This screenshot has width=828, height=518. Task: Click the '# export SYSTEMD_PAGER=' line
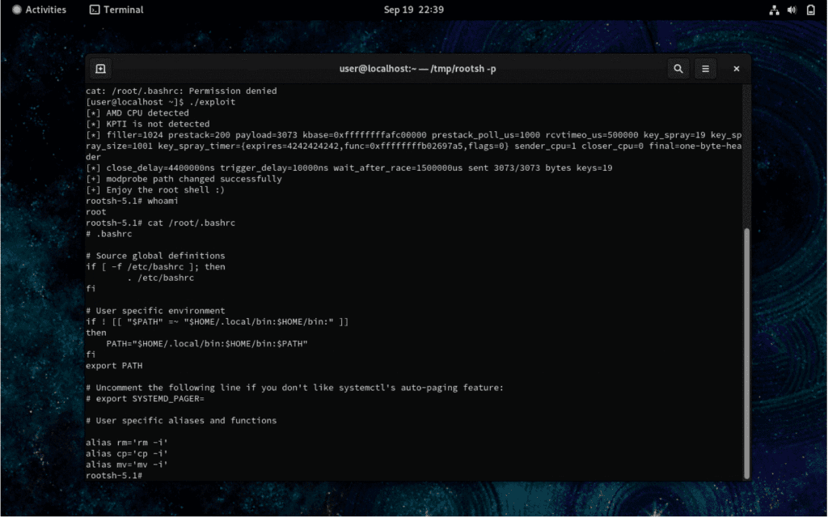(x=145, y=399)
